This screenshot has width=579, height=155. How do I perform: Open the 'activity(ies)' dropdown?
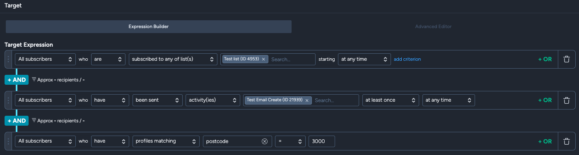[213, 100]
